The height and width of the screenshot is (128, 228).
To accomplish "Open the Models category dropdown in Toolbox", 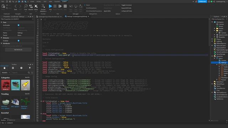I will 6,73.
